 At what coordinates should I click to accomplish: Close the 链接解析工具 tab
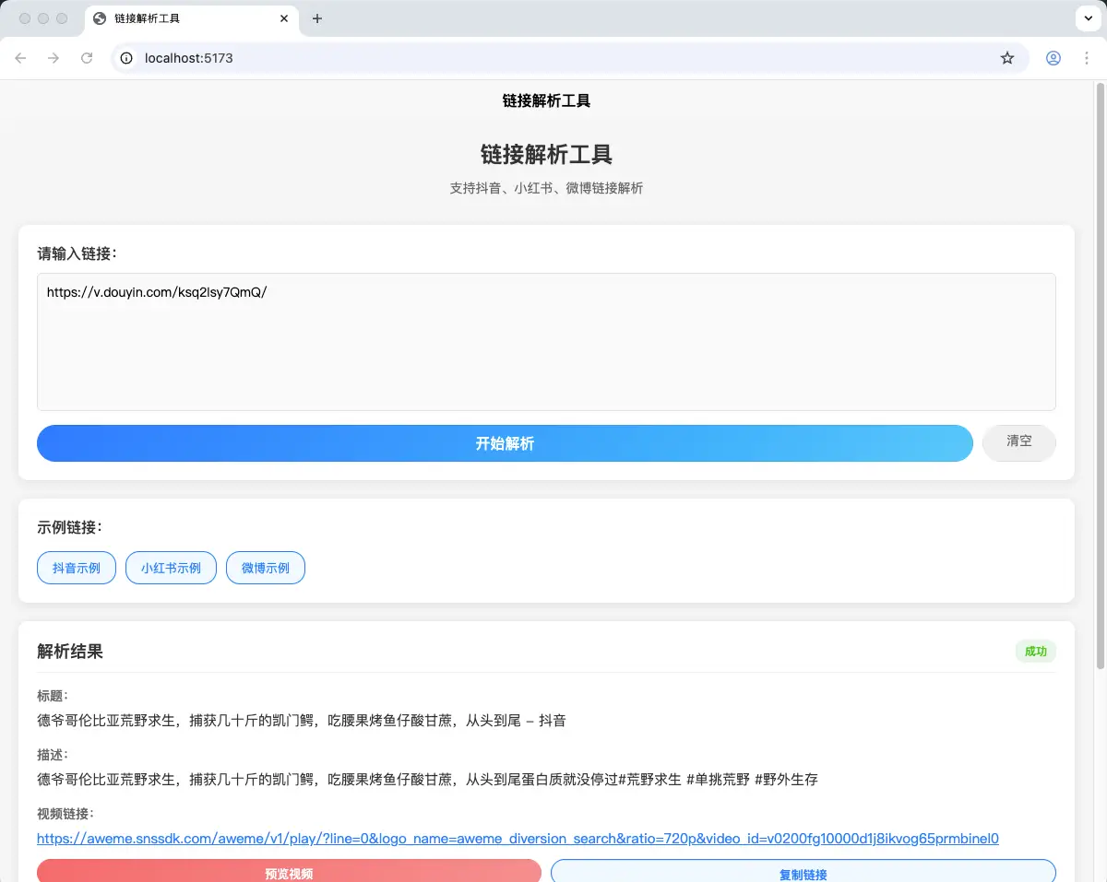(284, 18)
